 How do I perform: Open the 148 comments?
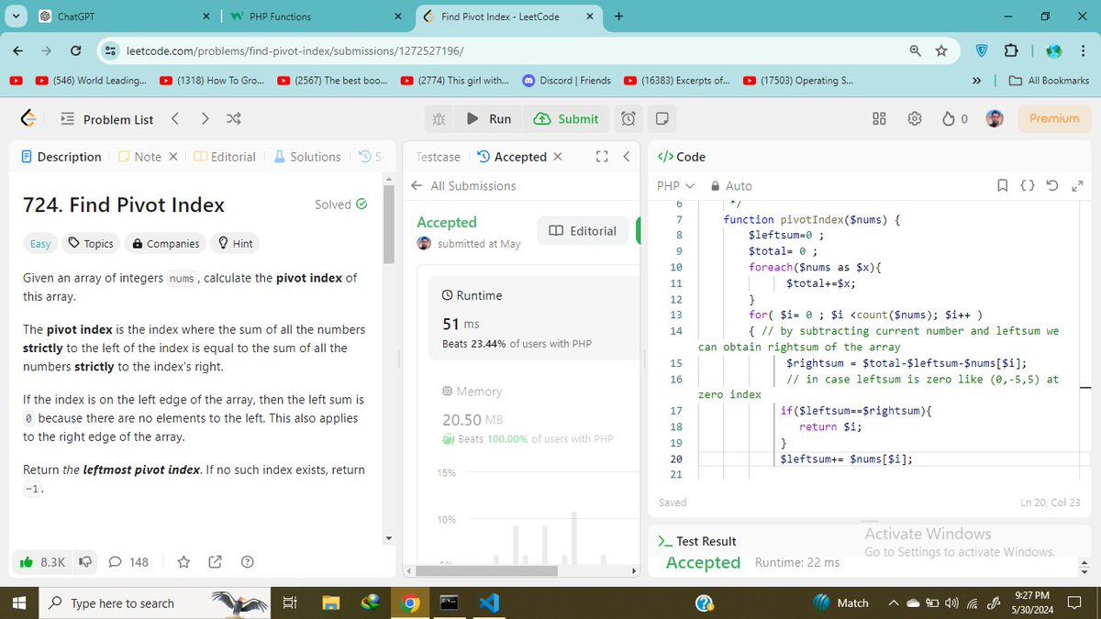128,561
